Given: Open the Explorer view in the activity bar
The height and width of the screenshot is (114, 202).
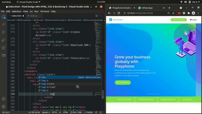Looking at the screenshot, I should coord(3,17).
